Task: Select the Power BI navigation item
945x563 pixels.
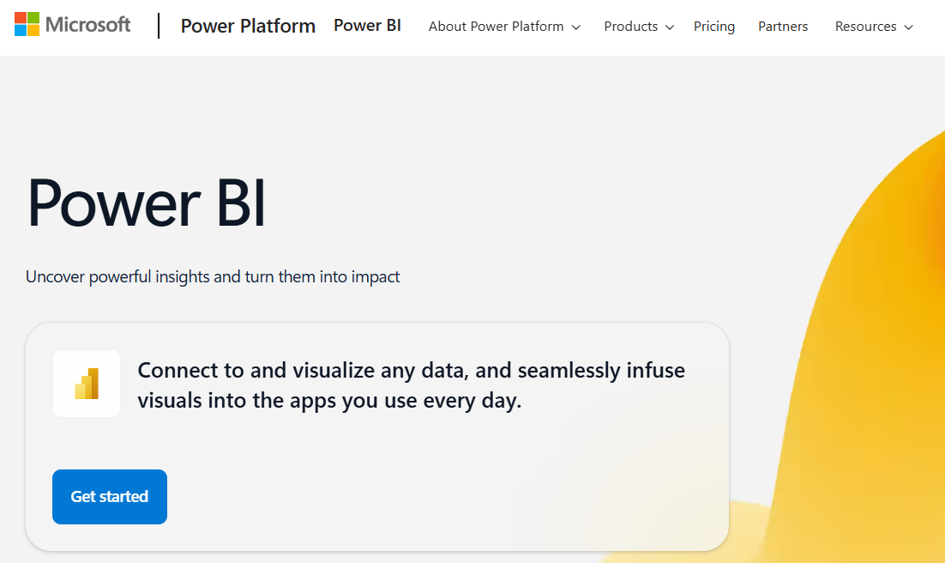Action: (x=367, y=26)
